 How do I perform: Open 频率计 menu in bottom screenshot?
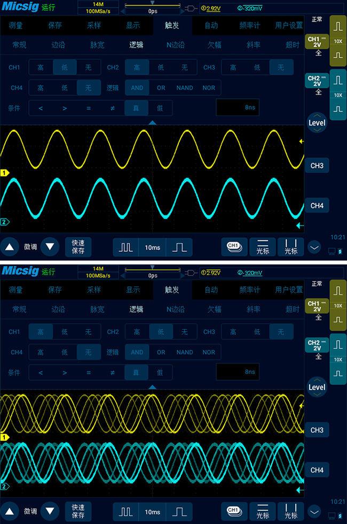pos(249,290)
